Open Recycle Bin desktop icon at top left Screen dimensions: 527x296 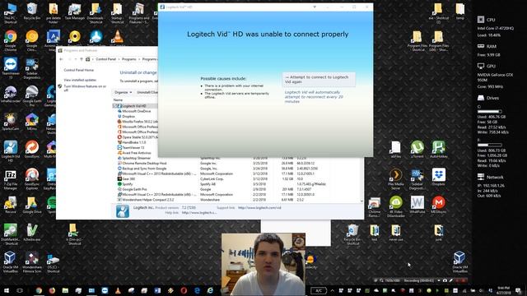point(32,12)
